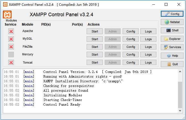This screenshot has width=186, height=120.
Task: Open the Tomcat Logs menu
Action: tap(148, 62)
